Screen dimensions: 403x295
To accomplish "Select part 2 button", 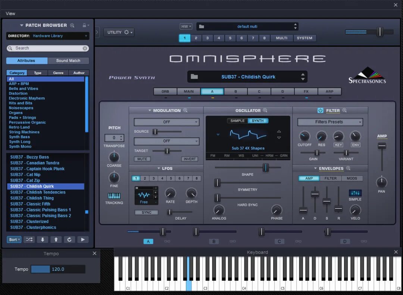I will pyautogui.click(x=196, y=38).
